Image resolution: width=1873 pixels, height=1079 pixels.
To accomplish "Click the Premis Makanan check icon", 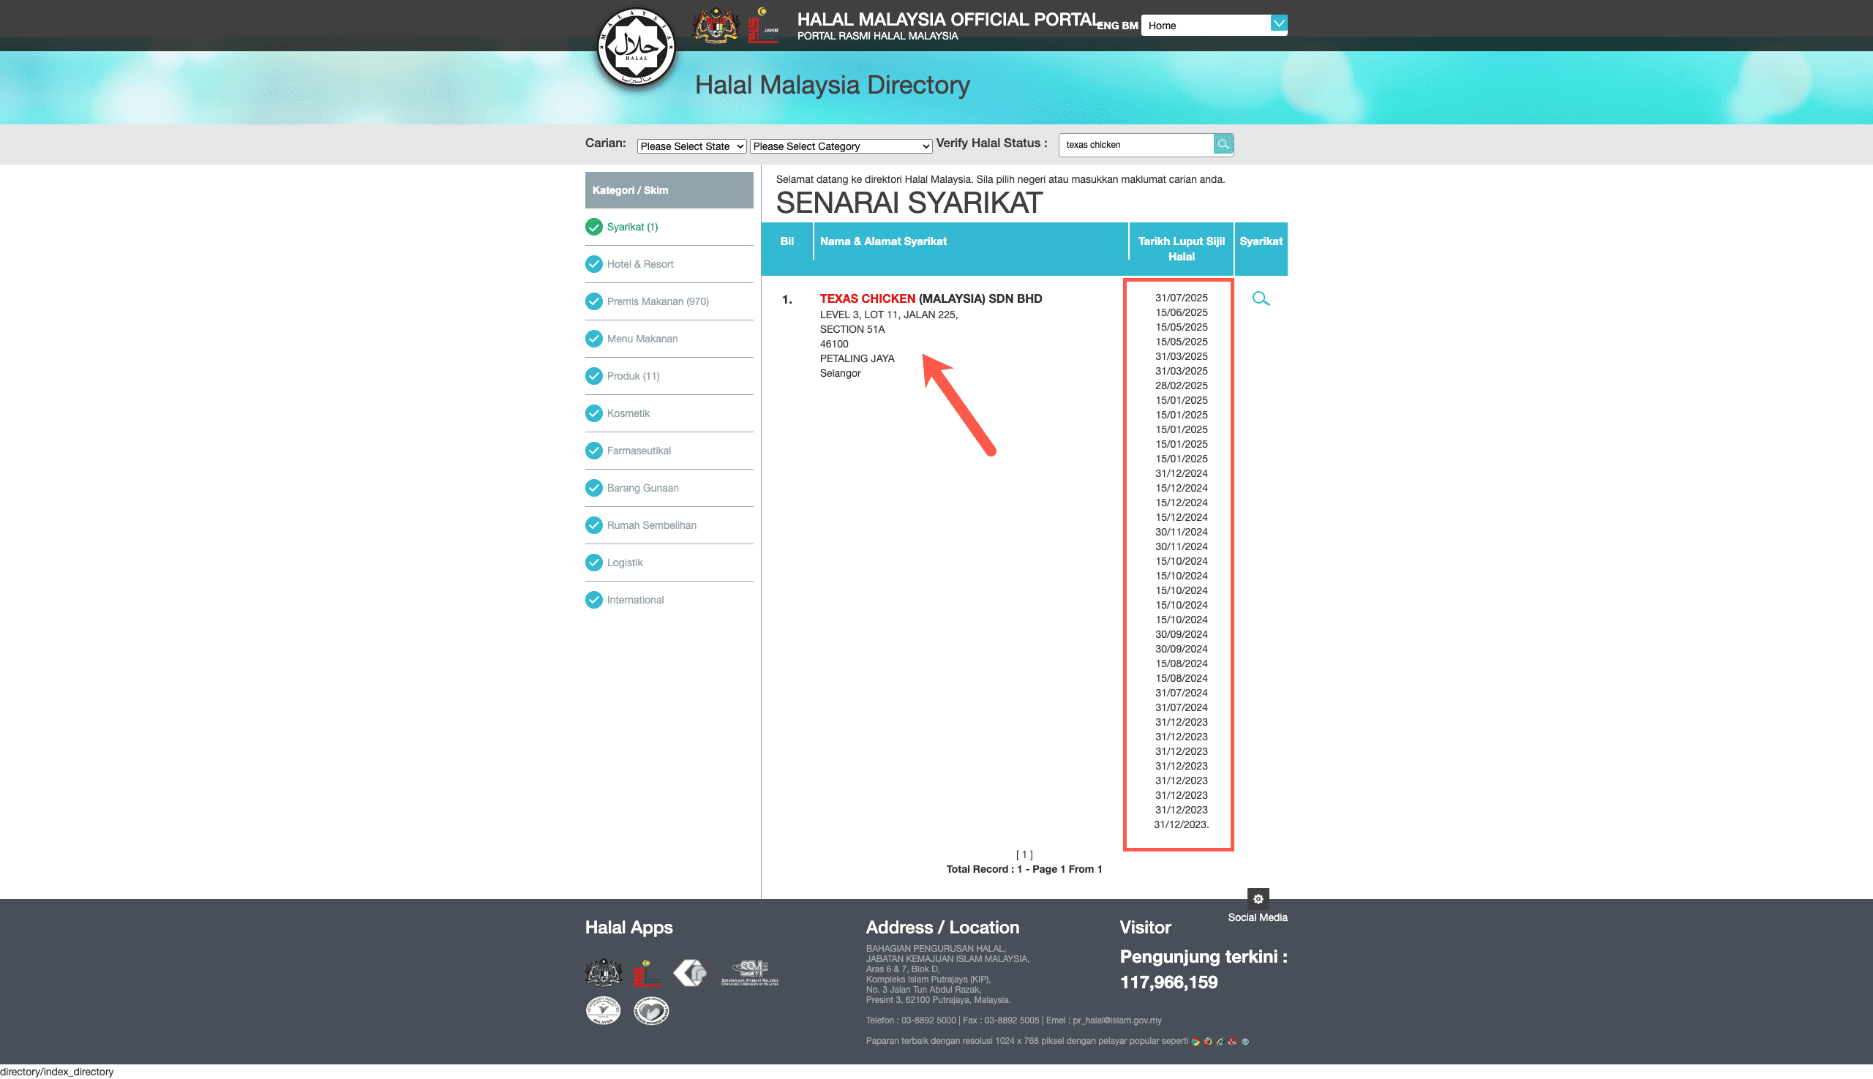I will (x=593, y=301).
